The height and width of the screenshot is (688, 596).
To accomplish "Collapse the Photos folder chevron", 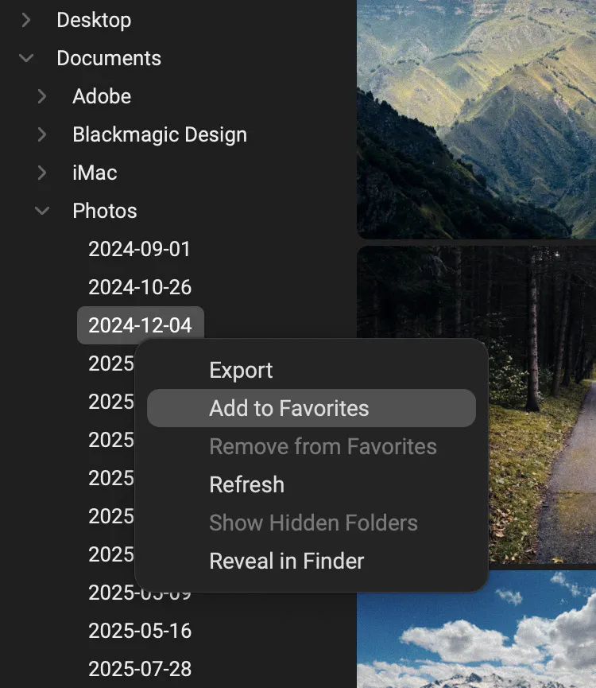I will (42, 211).
